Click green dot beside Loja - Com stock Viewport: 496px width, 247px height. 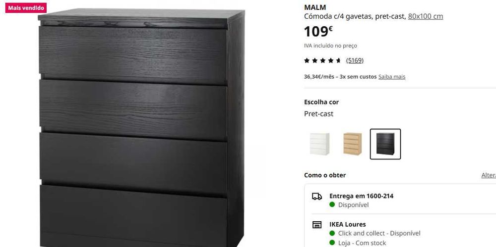coord(332,243)
